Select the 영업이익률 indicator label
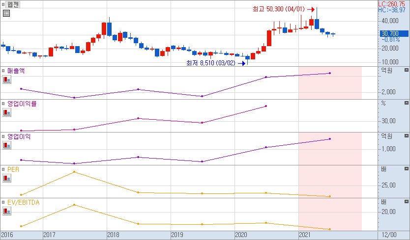Viewport: 410px width, 240px height. click(x=22, y=104)
